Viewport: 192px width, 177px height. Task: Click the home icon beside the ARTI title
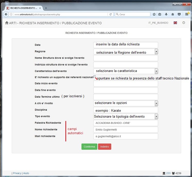click(7, 23)
